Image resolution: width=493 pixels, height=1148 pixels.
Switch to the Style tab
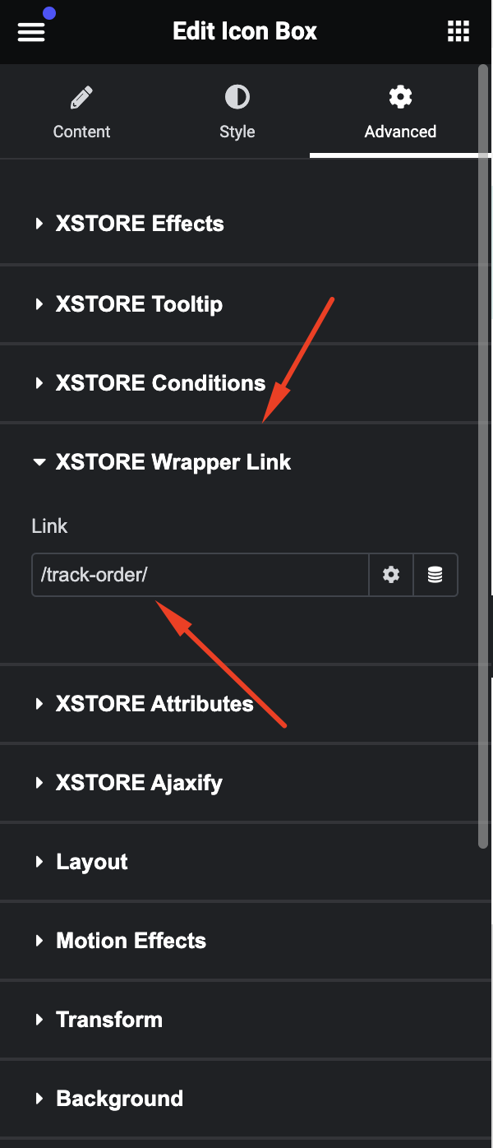[237, 112]
